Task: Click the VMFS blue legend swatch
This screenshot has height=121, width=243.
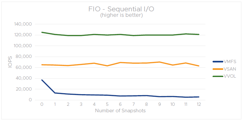Action: coord(218,61)
